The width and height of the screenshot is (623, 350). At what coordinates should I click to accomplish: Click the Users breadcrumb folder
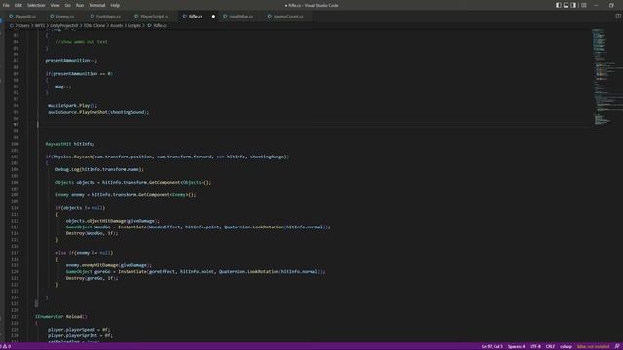pos(24,26)
